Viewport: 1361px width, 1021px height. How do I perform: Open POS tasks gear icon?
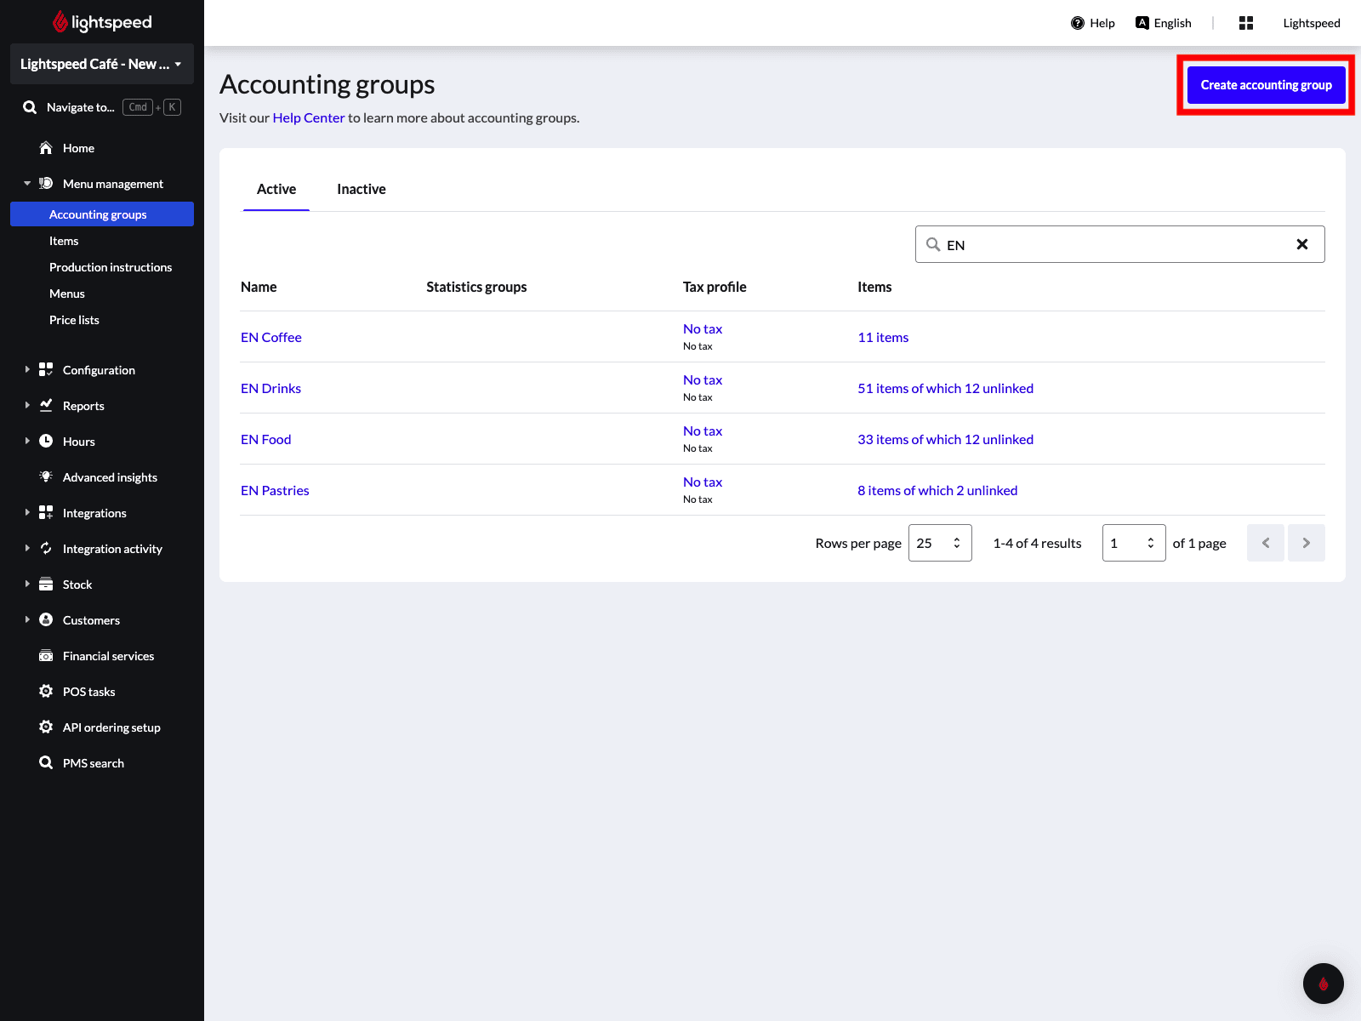[46, 692]
